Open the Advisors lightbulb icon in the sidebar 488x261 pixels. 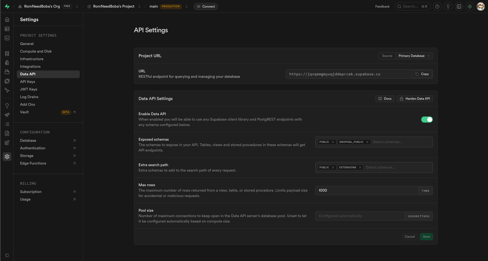click(7, 106)
